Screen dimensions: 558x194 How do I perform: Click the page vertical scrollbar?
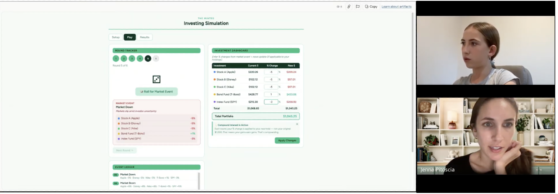click(413, 82)
